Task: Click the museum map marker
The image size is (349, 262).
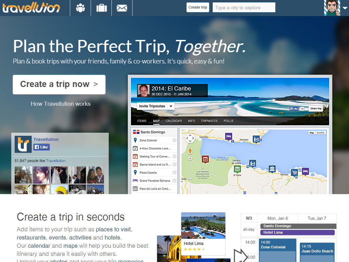Action: 272,169
